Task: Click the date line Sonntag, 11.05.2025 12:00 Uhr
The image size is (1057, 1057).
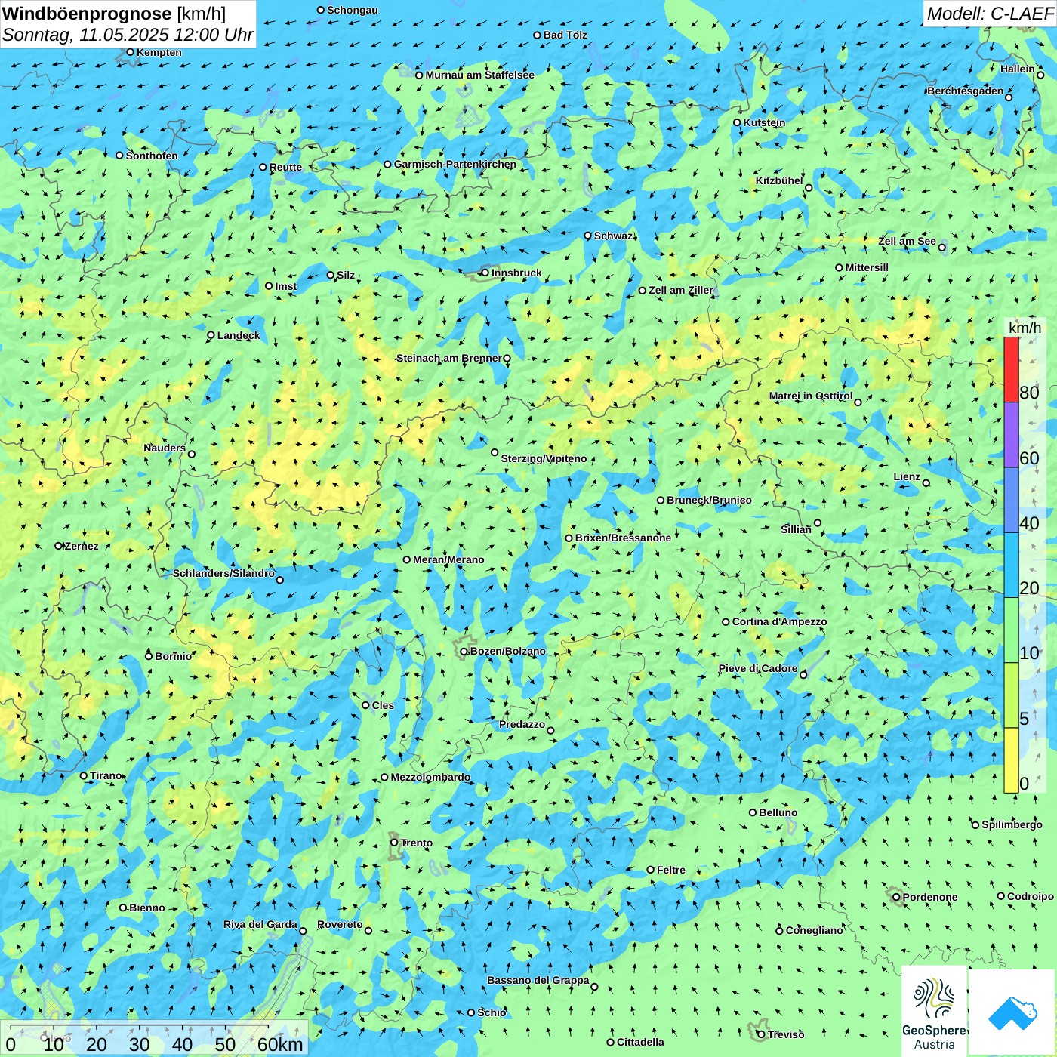Action: click(128, 35)
